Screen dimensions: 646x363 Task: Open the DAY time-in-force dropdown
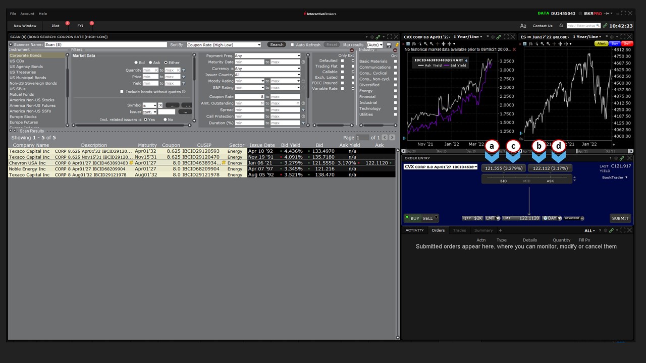[552, 218]
